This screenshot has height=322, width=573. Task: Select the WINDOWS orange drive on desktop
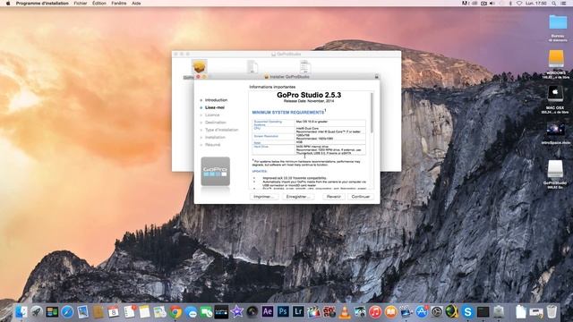[556, 58]
